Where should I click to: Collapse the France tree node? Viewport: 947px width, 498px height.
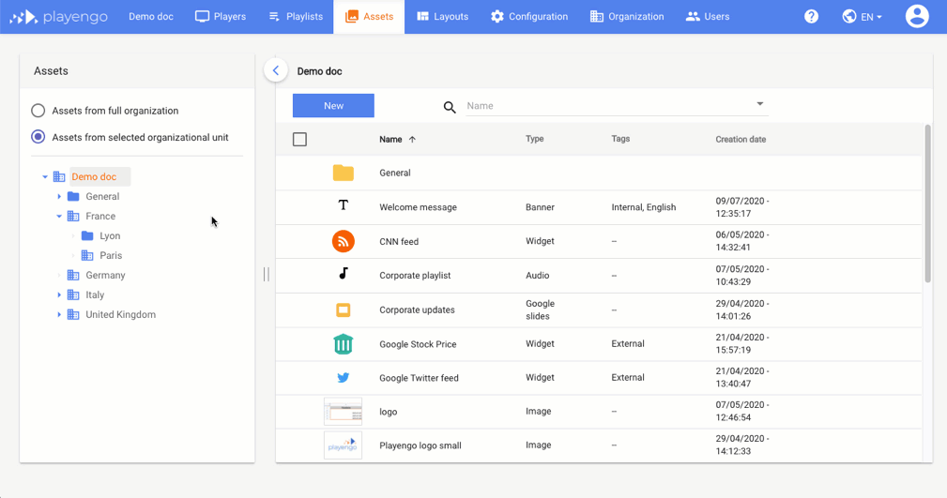[59, 216]
